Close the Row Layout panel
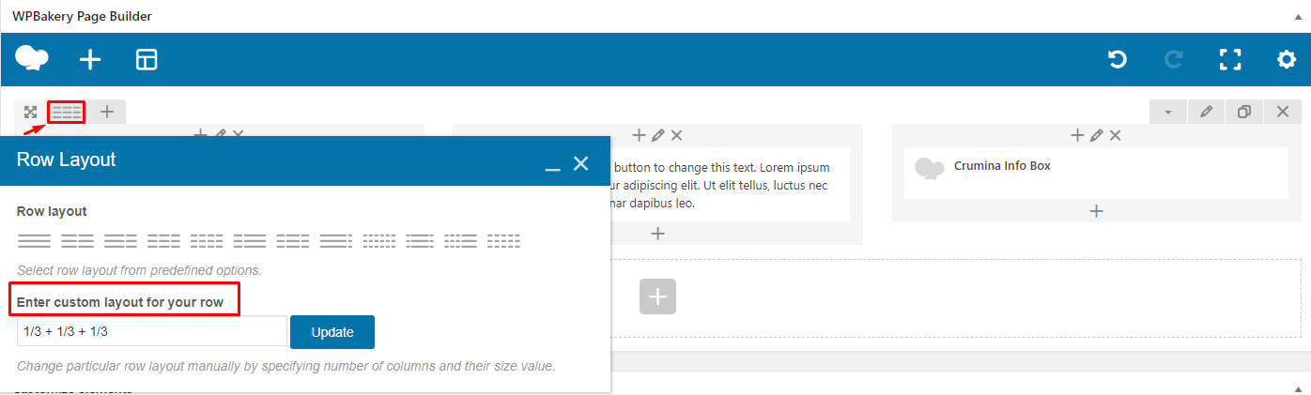The height and width of the screenshot is (395, 1311). click(581, 163)
